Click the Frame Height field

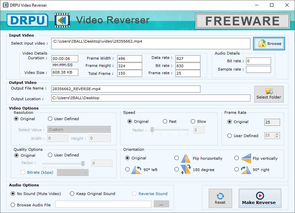tap(130, 66)
